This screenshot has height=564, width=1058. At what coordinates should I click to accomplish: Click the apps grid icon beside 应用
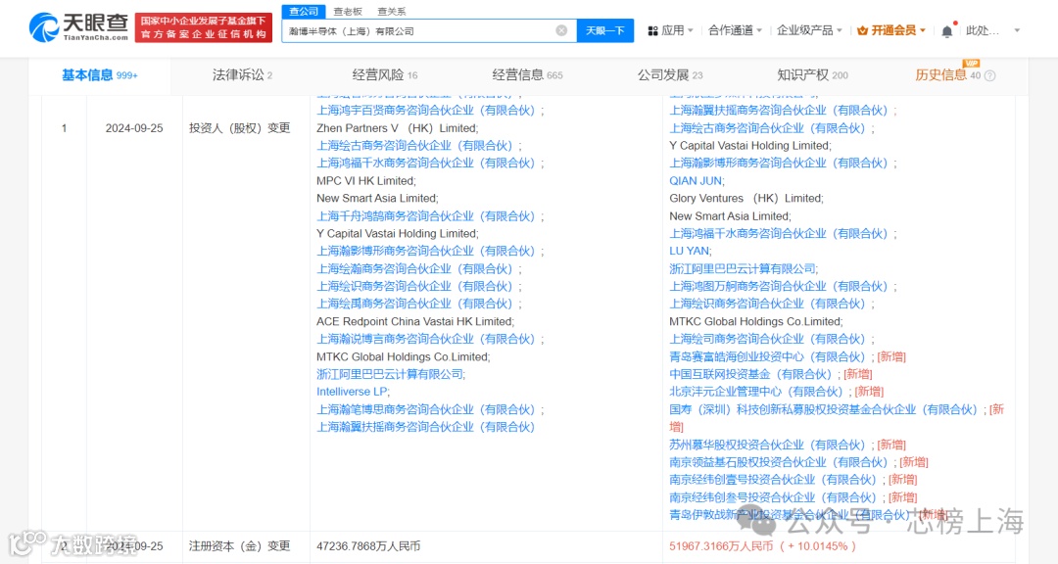[652, 31]
